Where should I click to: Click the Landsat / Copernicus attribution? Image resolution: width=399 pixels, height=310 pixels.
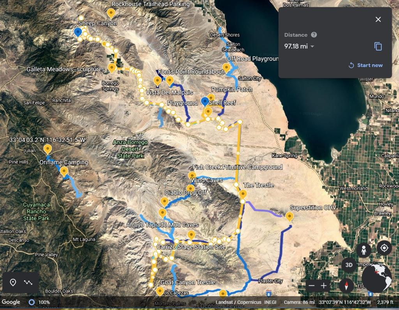[238, 302]
